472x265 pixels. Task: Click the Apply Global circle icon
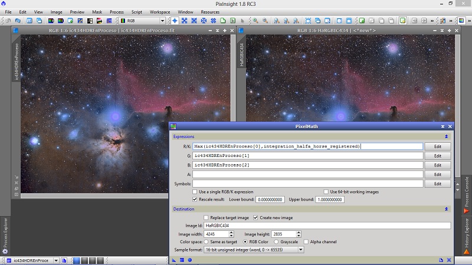189,259
